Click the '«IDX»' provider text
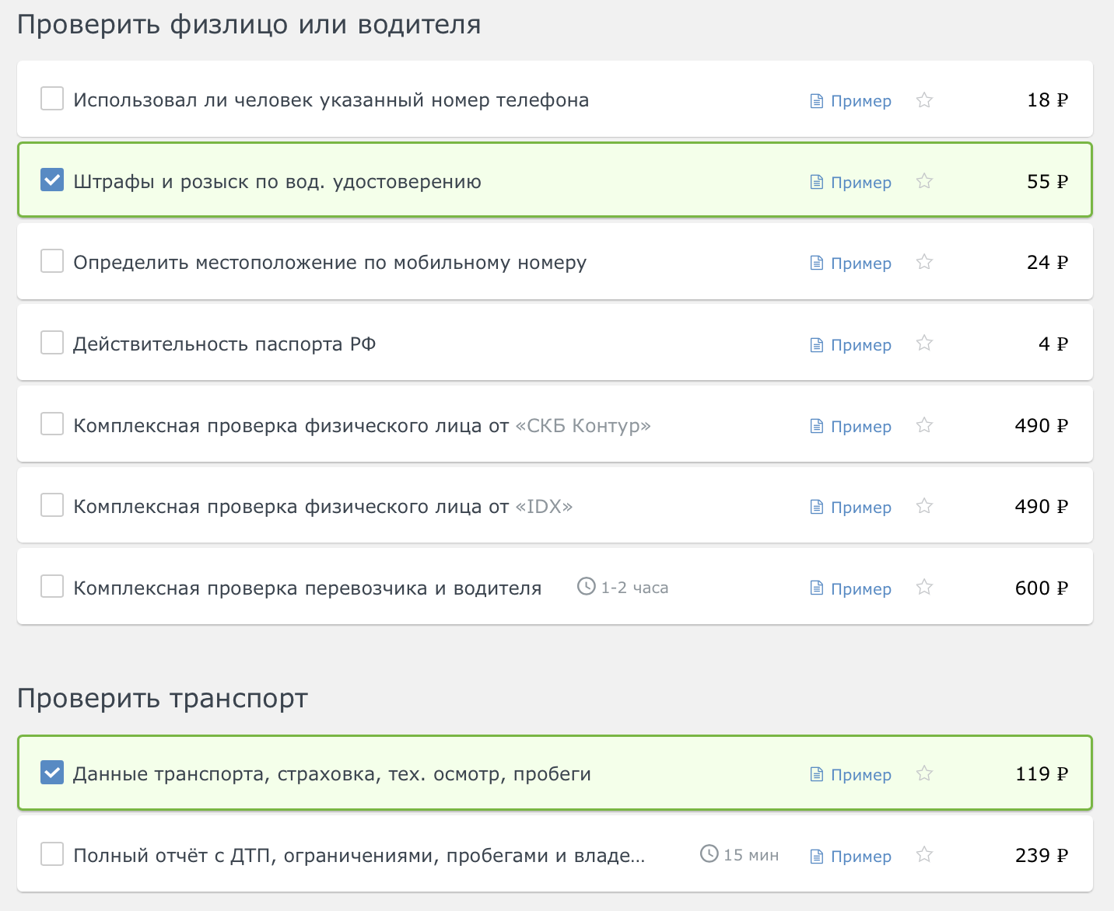 click(545, 506)
